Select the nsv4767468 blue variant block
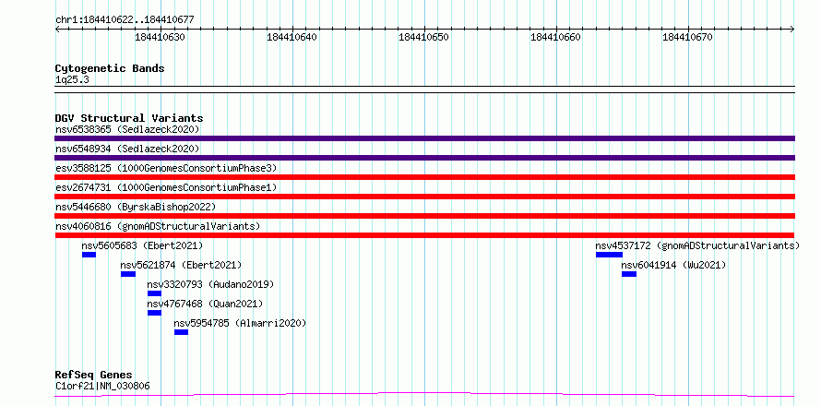821x406 pixels. (x=154, y=313)
